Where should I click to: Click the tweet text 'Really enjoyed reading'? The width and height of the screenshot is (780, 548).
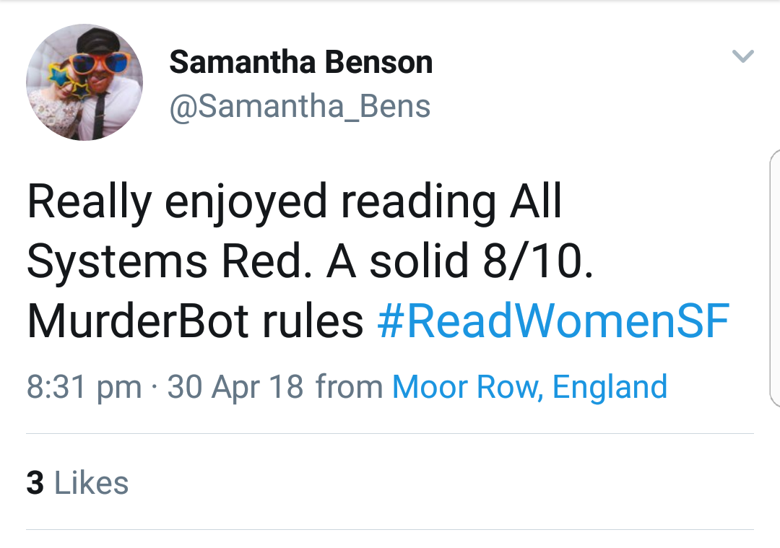(x=261, y=202)
